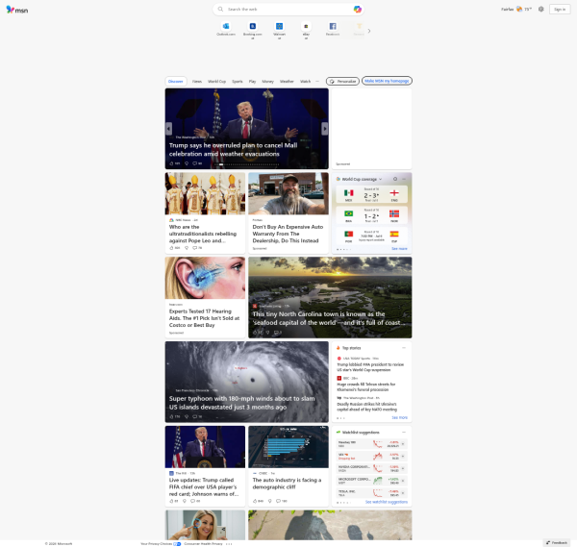Screen dimensions: 577x547
Task: Open the Mexico vs England match result
Action: coord(371,194)
